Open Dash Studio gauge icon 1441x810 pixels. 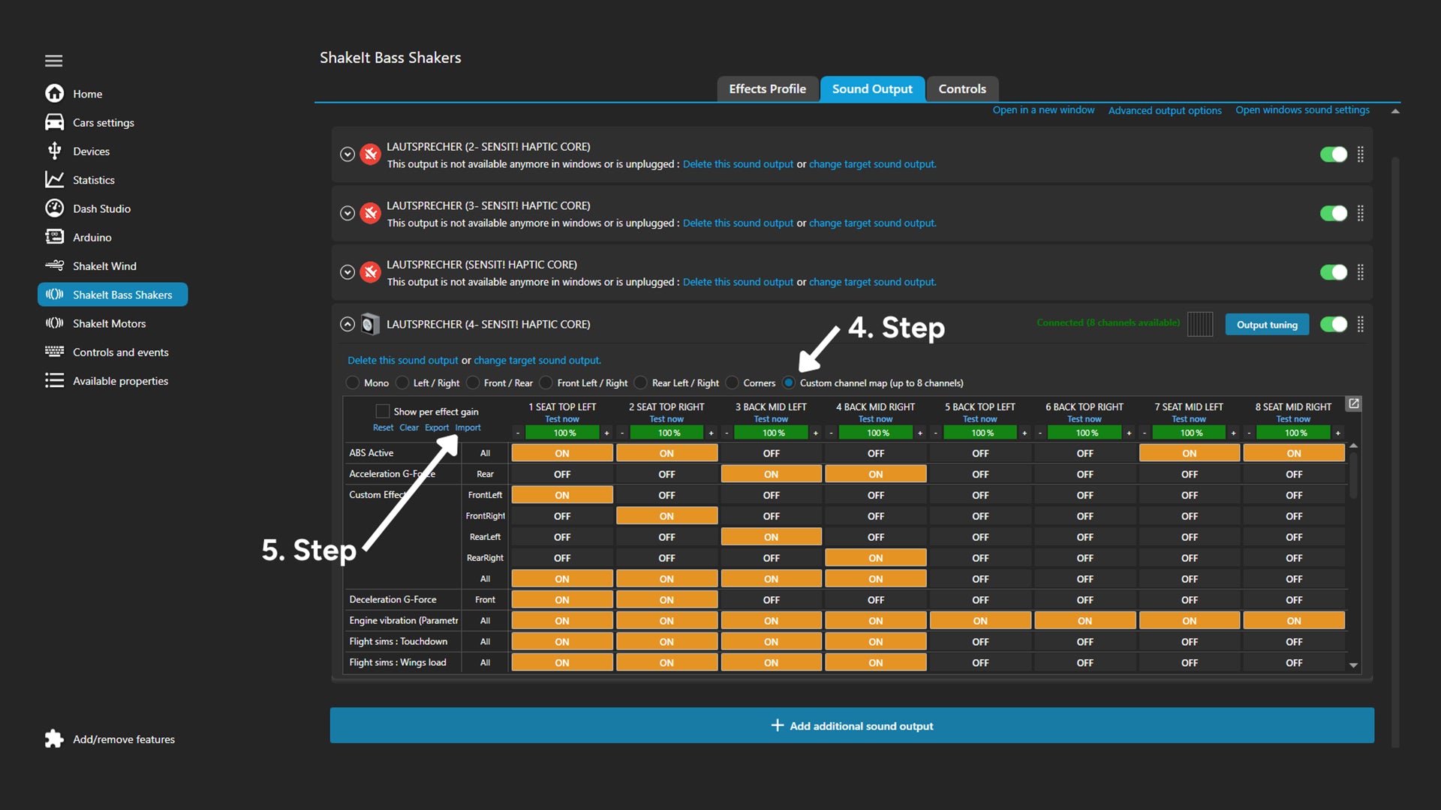pyautogui.click(x=54, y=208)
